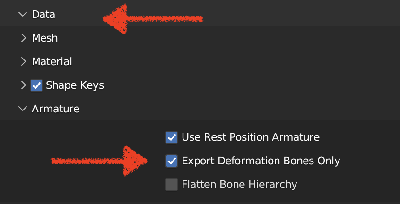The width and height of the screenshot is (400, 204).
Task: Click the Armature header label
Action: point(55,109)
